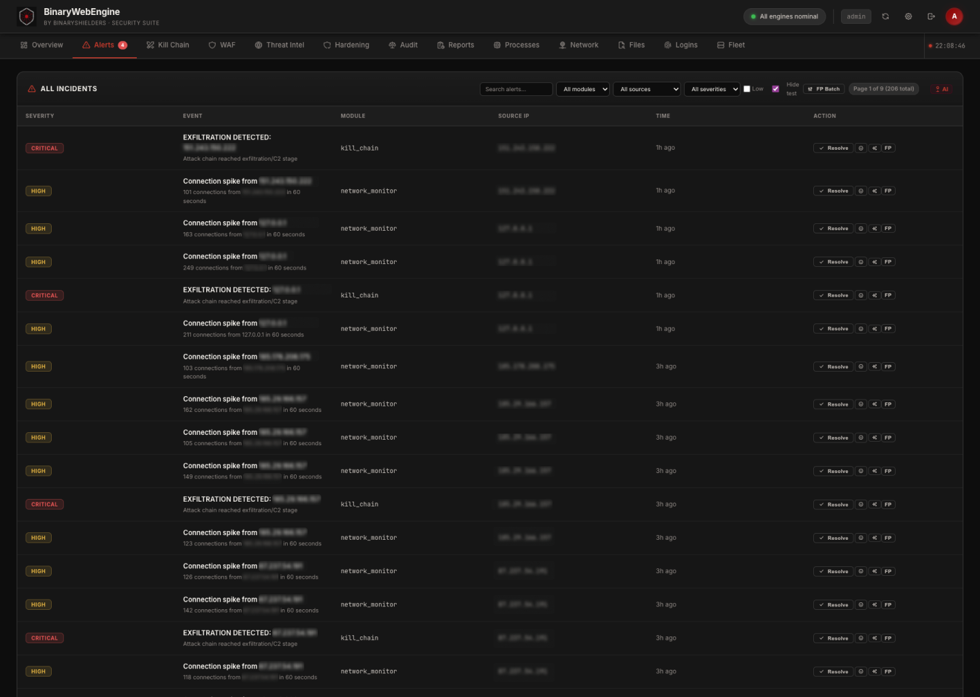The image size is (980, 697).
Task: Click the circle icon in 123 connections row
Action: [861, 538]
